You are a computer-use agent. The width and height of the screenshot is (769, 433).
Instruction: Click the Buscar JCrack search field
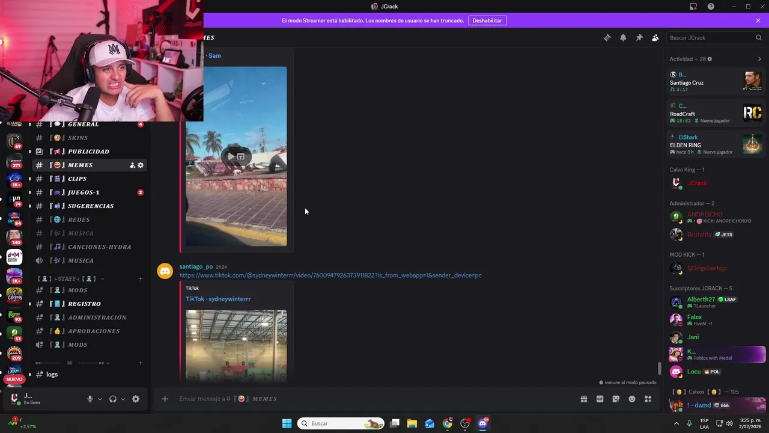(715, 37)
